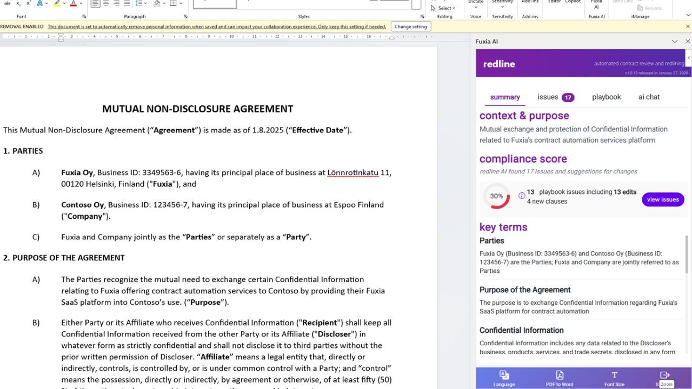Click the view issues button
The width and height of the screenshot is (692, 389).
coord(663,199)
